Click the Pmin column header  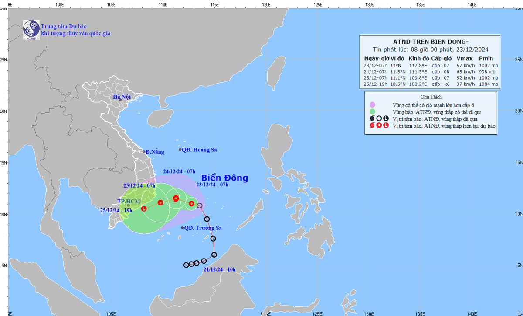tap(486, 58)
